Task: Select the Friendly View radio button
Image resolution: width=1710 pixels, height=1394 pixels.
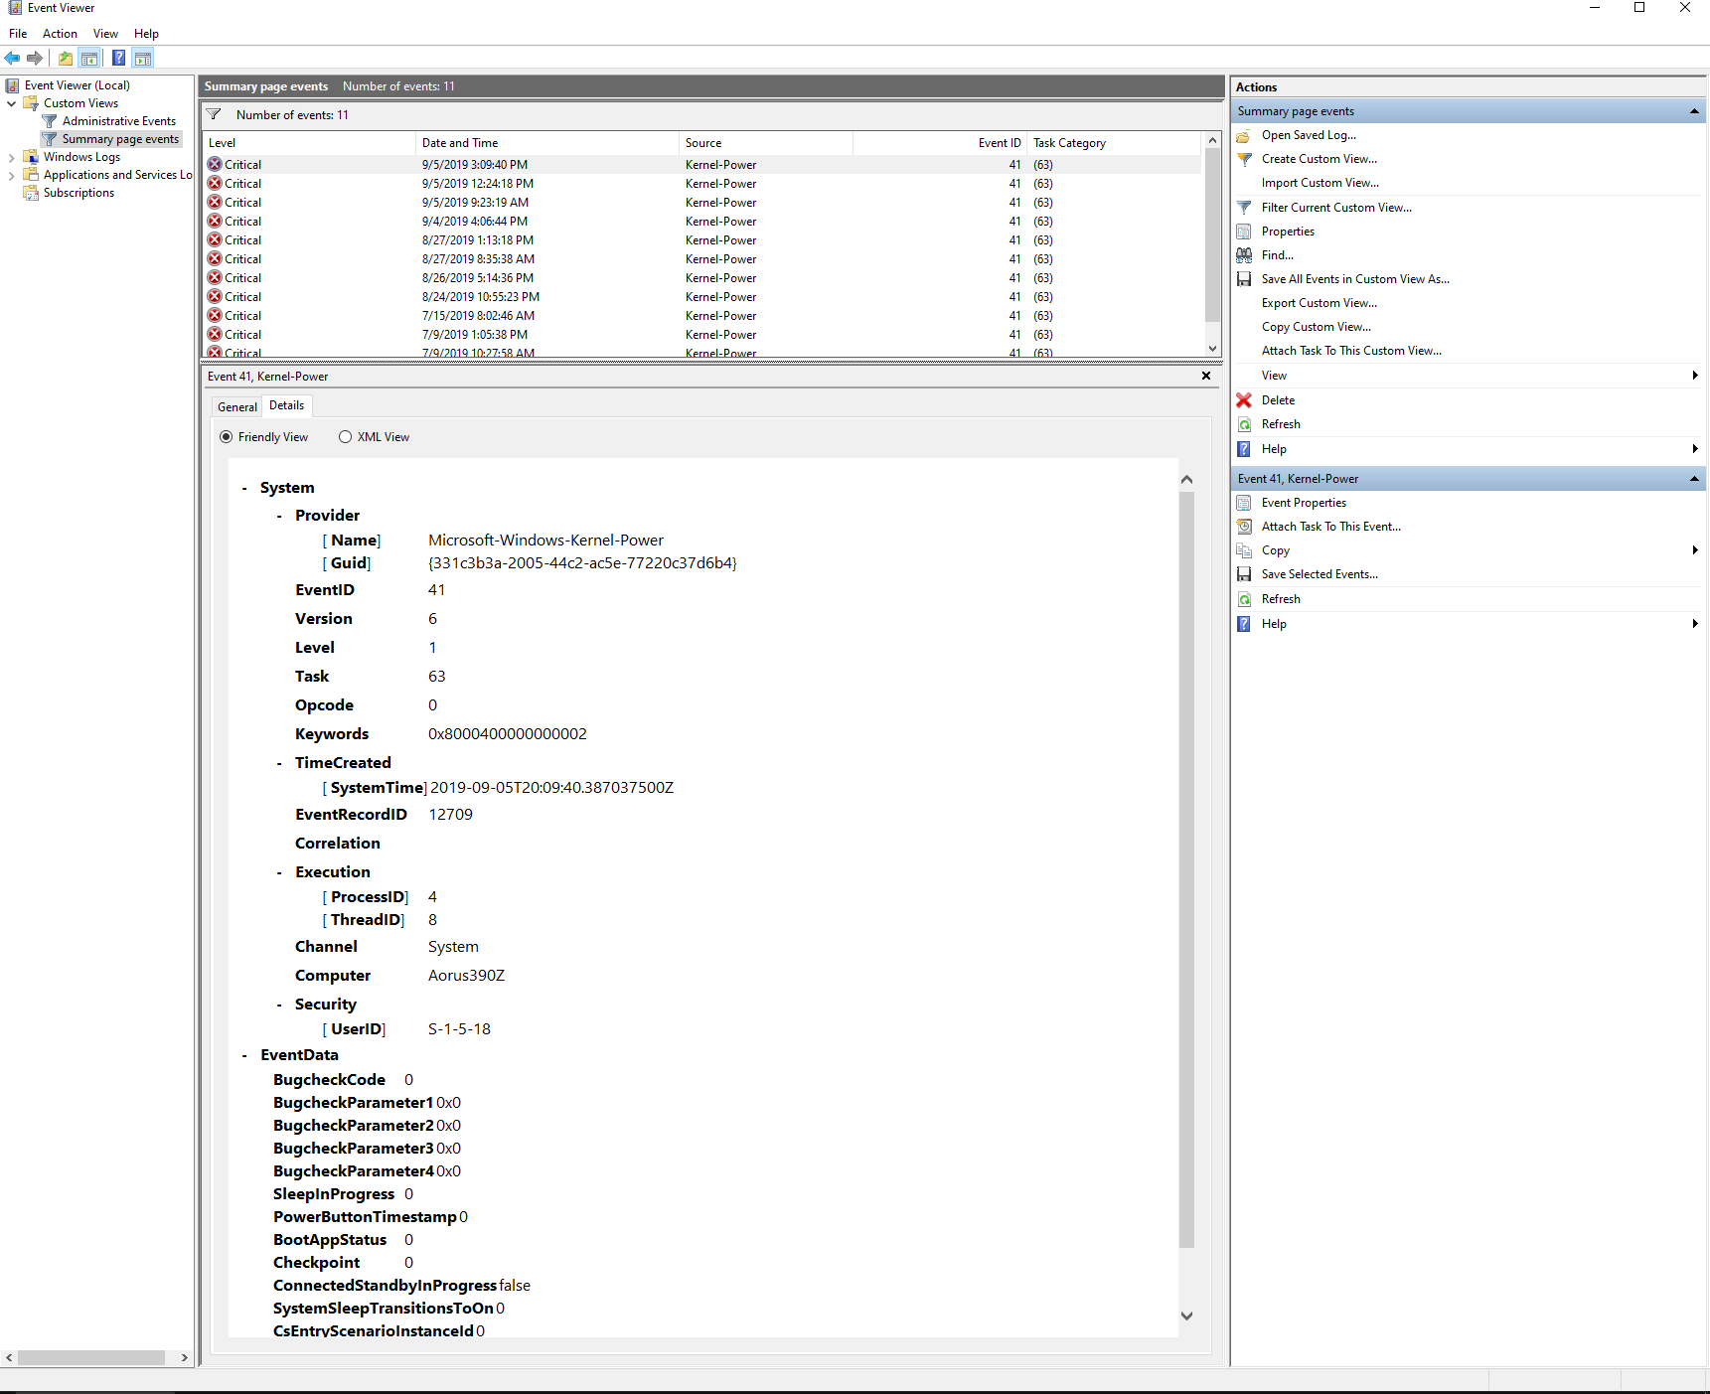Action: point(227,437)
